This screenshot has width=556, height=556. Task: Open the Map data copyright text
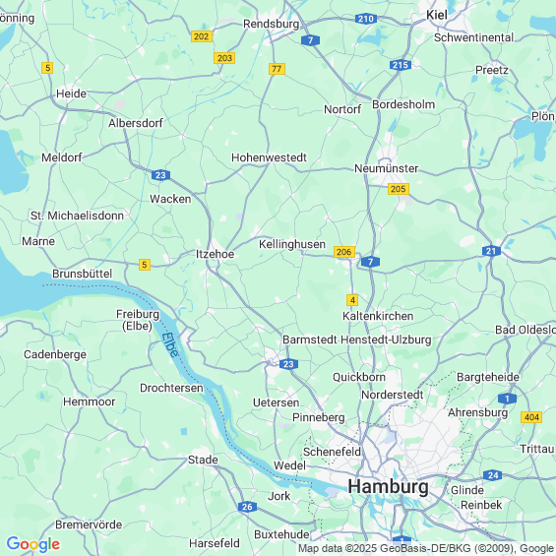click(426, 548)
